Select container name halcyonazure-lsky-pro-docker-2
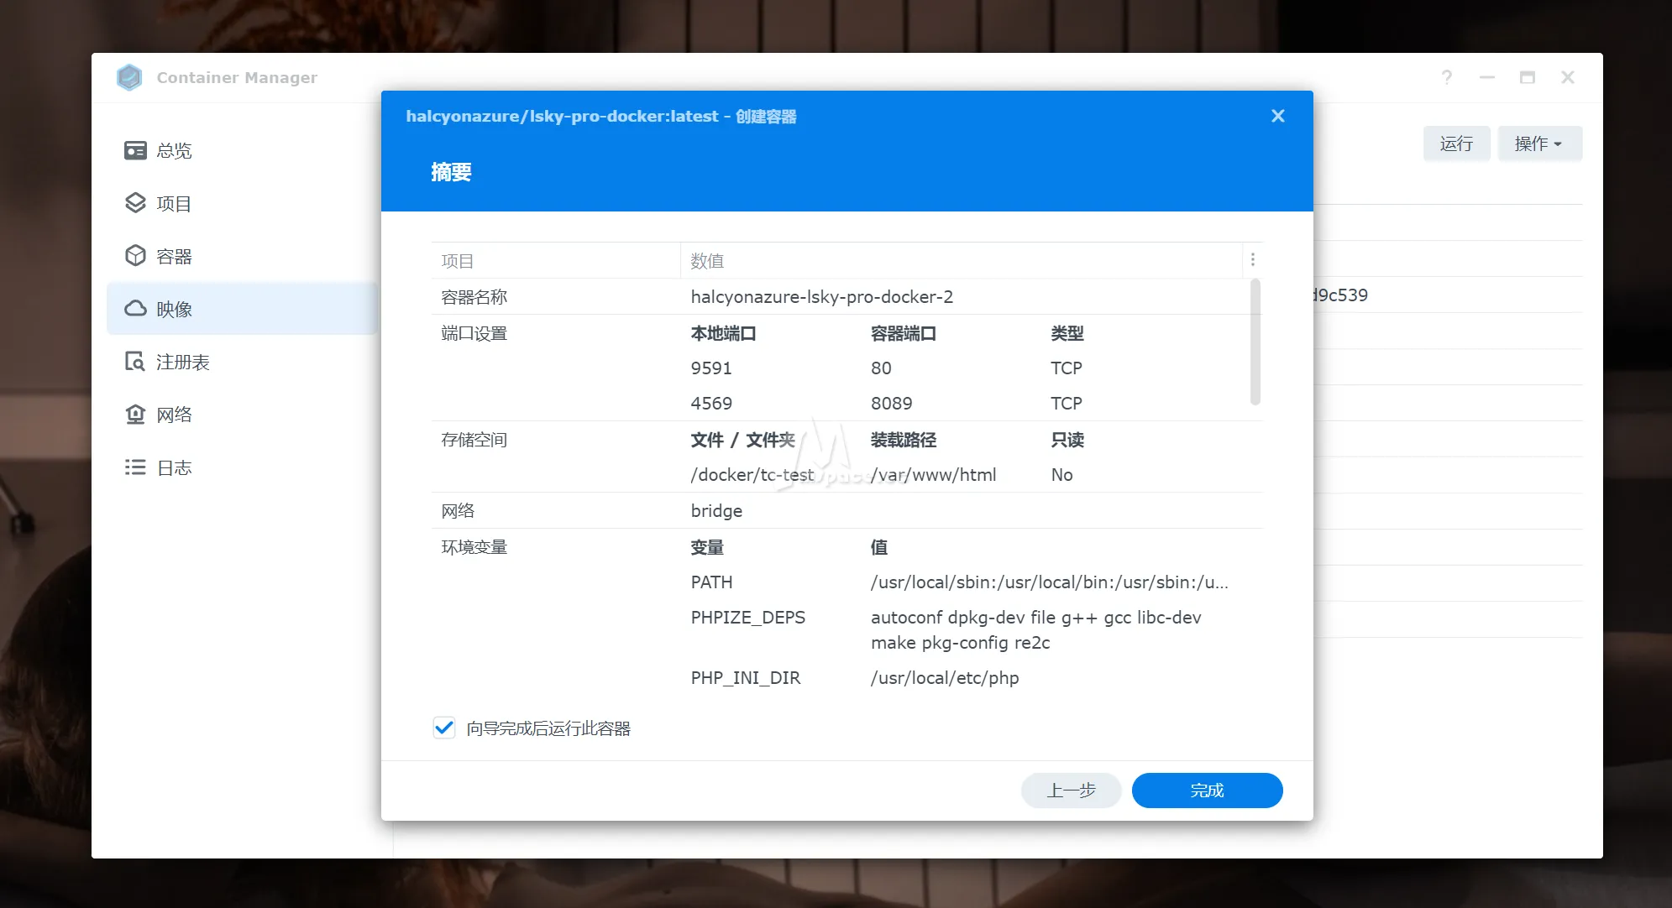The image size is (1672, 908). tap(821, 296)
